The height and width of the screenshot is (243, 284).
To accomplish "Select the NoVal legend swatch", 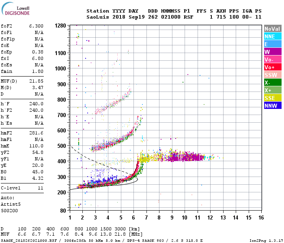I will [273, 29].
